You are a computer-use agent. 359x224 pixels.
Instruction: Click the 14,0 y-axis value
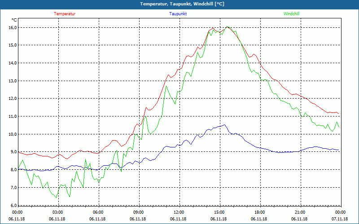pyautogui.click(x=13, y=63)
